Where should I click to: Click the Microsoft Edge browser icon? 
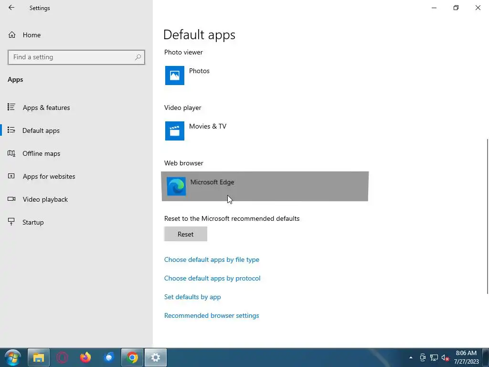[x=176, y=186]
